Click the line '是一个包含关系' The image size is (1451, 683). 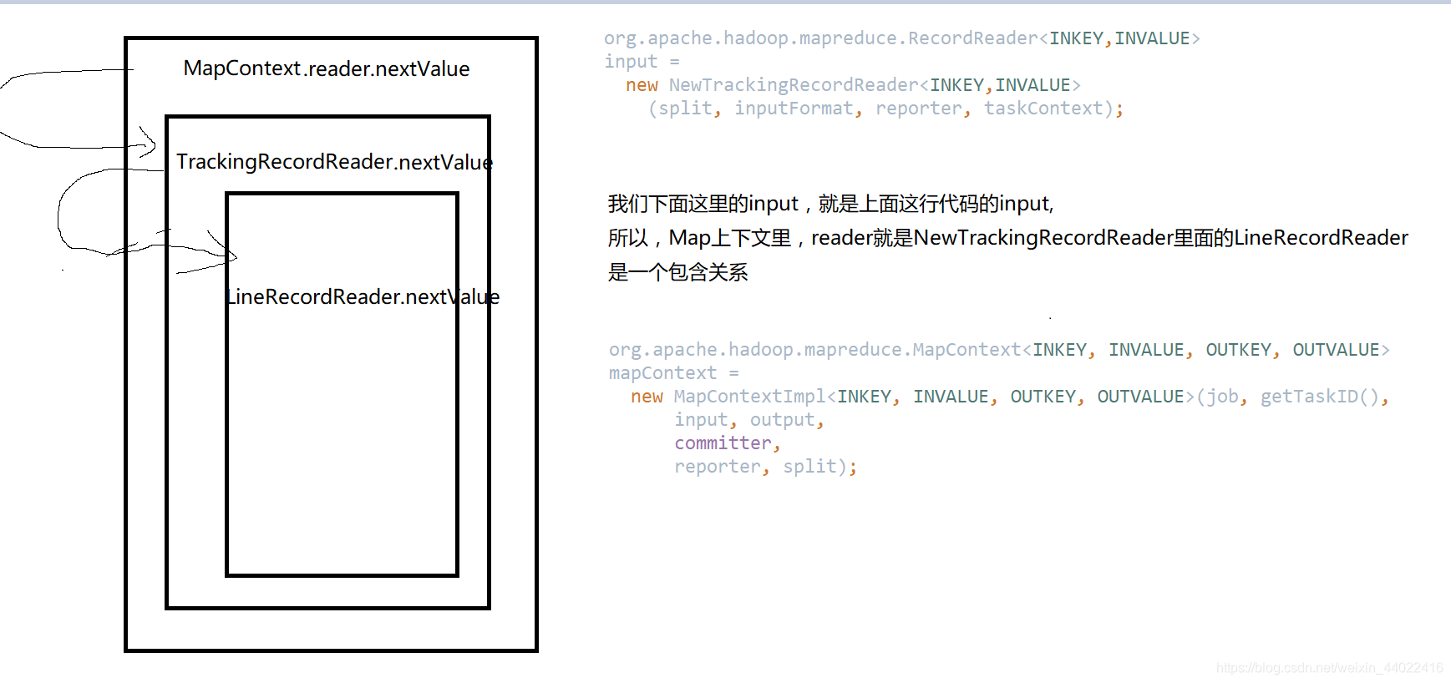(677, 272)
